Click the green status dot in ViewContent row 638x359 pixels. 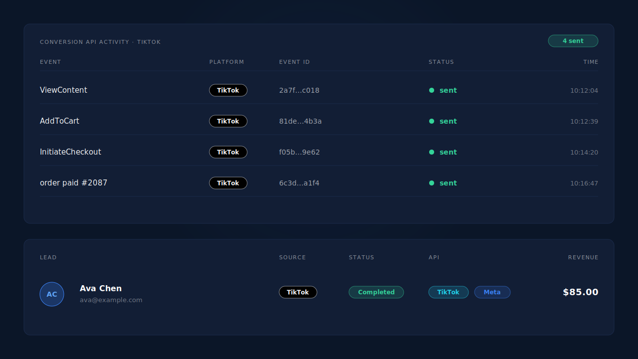coord(432,90)
